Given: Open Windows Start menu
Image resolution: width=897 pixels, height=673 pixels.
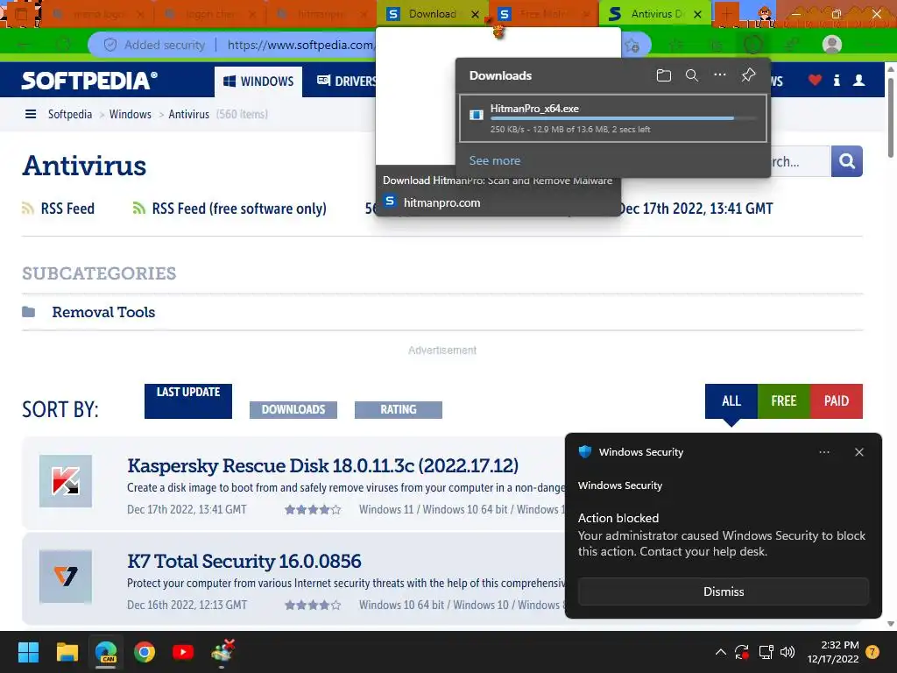Looking at the screenshot, I should 28,652.
